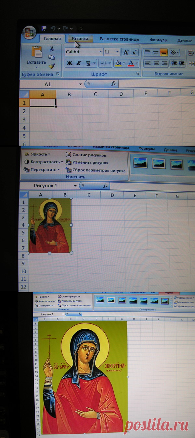The image size is (195, 438).
Task: Open fill color palette dropdown arrow
Action: click(124, 63)
